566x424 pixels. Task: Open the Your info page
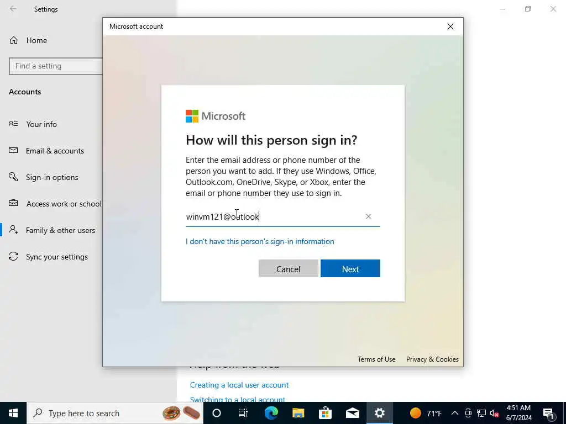41,124
